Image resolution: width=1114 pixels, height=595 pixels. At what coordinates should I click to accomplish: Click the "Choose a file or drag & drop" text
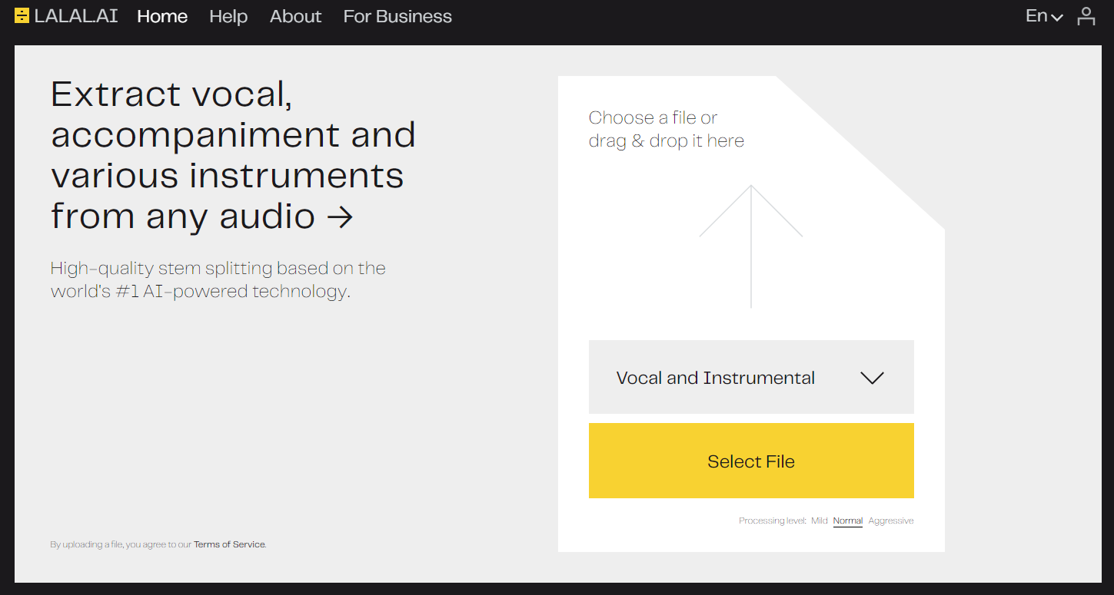666,129
